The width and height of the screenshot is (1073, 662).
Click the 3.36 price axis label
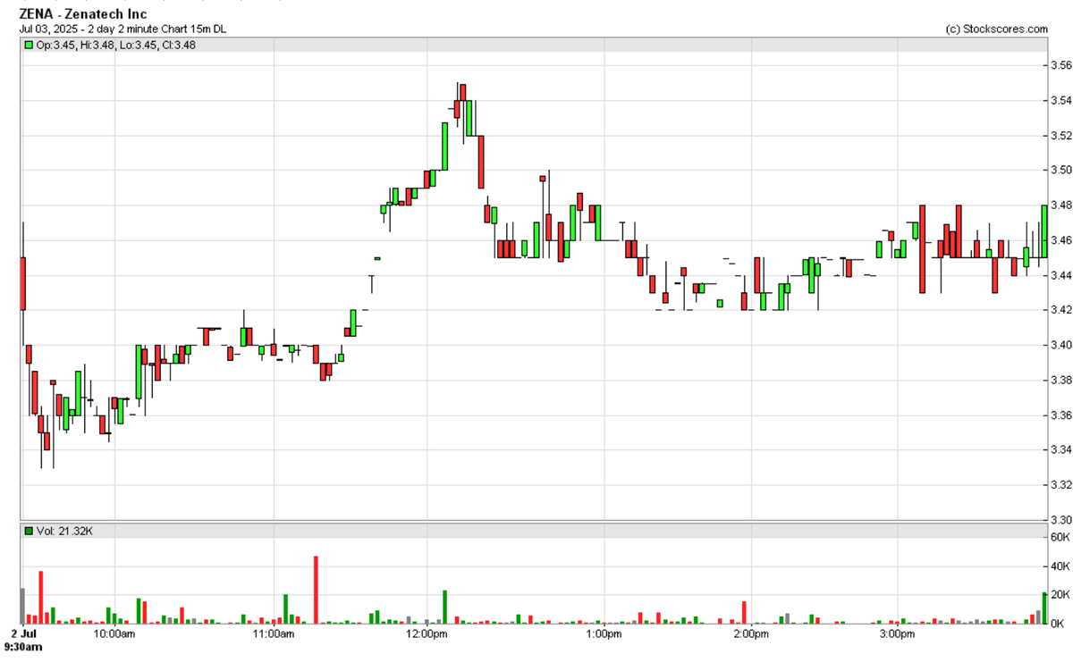tap(1060, 415)
